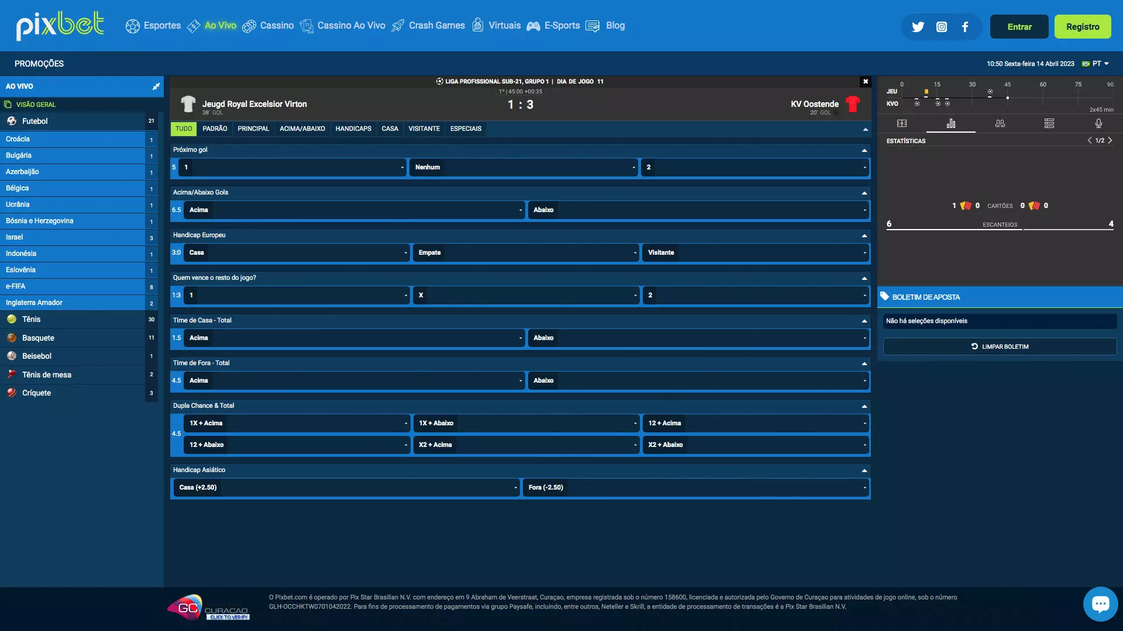Viewport: 1123px width, 631px height.
Task: Click the Críquete ball icon
Action: [12, 393]
